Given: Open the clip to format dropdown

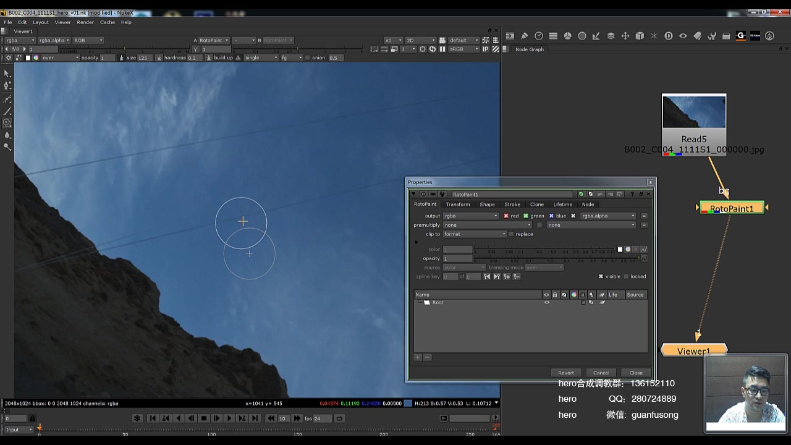Looking at the screenshot, I should [x=475, y=234].
